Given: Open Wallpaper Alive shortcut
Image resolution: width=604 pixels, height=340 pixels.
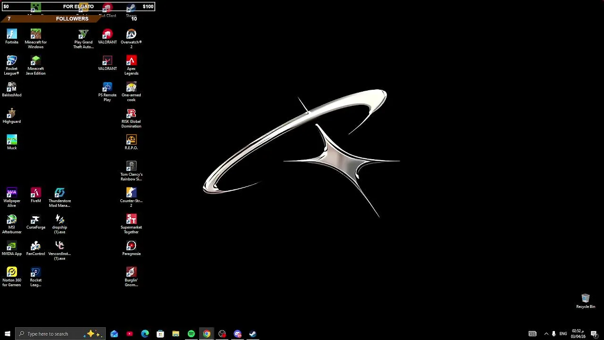Looking at the screenshot, I should [12, 198].
